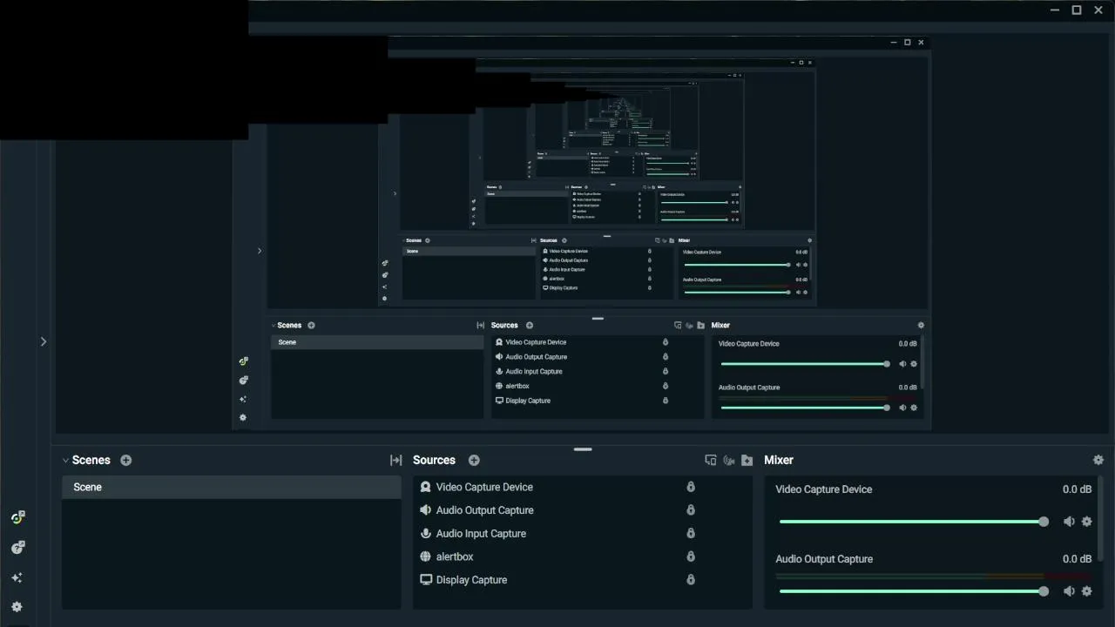Mute Audio Output Capture in the Mixer

(1069, 591)
